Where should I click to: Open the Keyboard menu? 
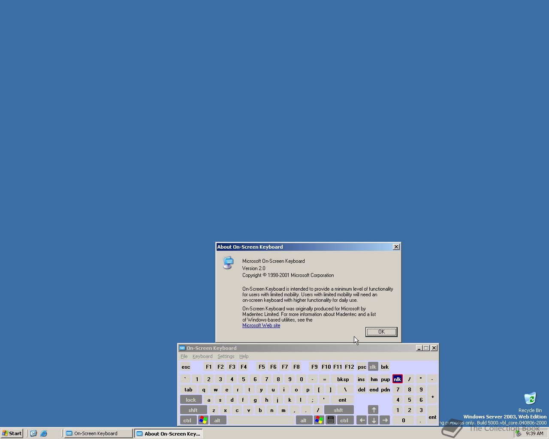(x=202, y=357)
